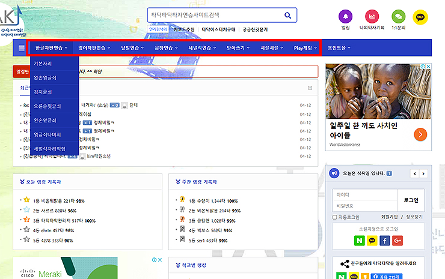Expand the 한글자판연습 menu

coord(51,48)
